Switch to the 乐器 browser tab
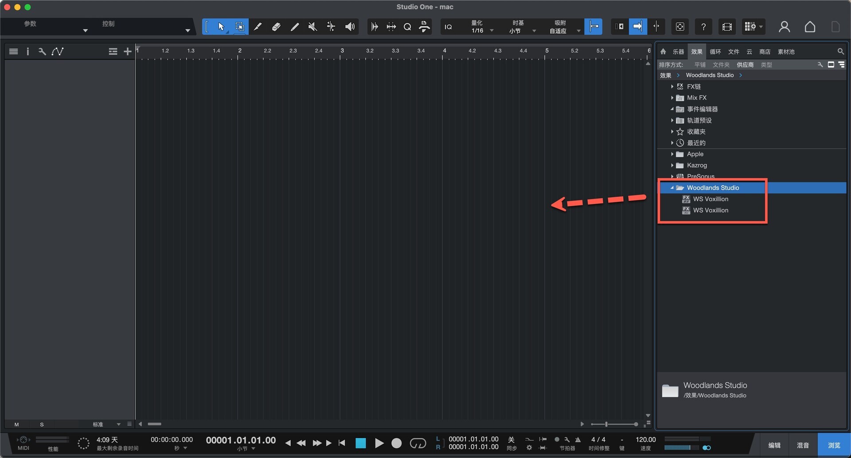 click(678, 52)
